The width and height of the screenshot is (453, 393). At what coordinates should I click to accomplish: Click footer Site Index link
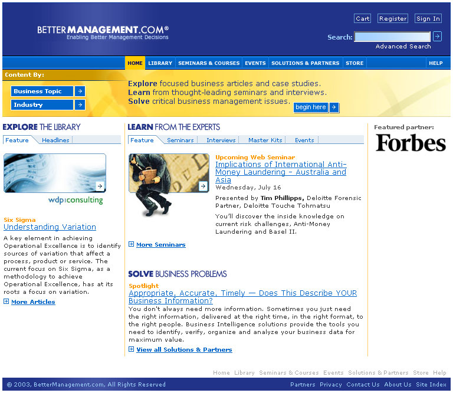(431, 384)
